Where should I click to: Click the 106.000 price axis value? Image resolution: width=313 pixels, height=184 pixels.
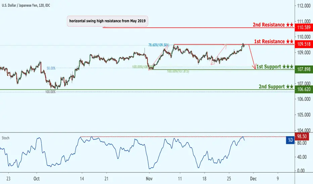click(304, 99)
